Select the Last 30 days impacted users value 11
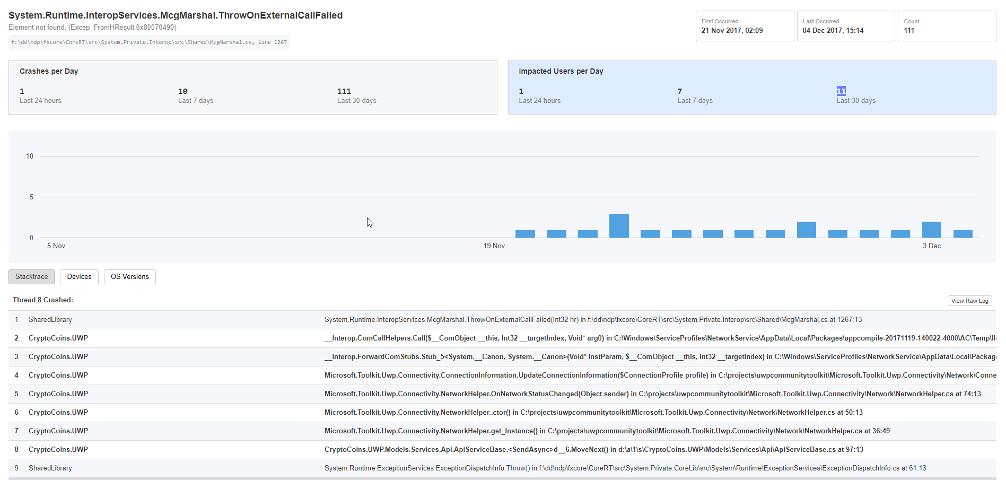The width and height of the screenshot is (1006, 480). pos(841,91)
